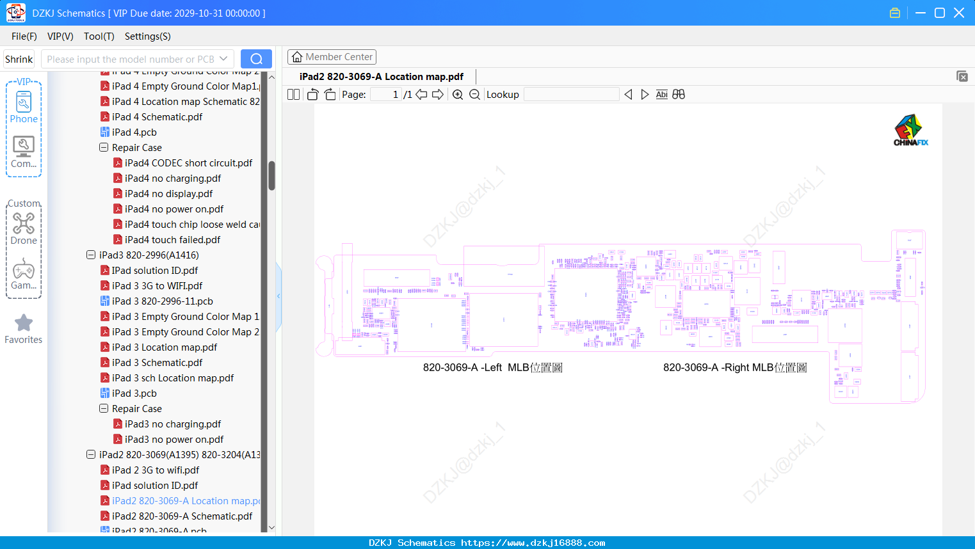This screenshot has height=549, width=975.
Task: Close the document tab panel icon
Action: (962, 76)
